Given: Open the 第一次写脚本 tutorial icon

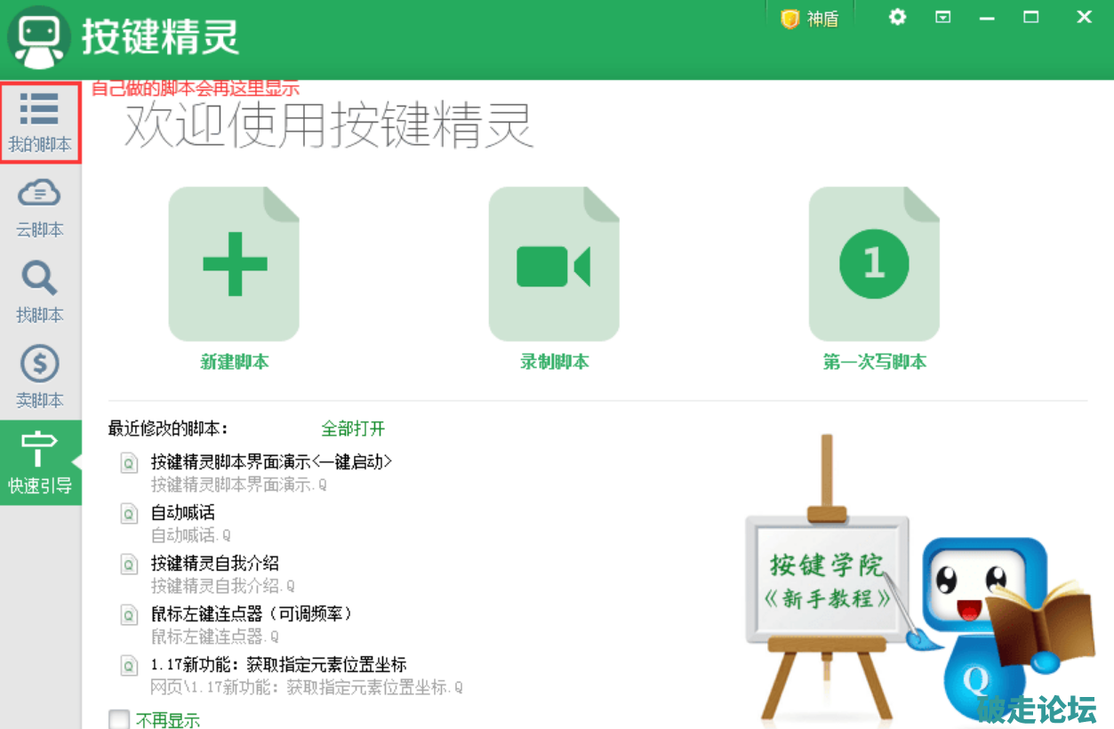Looking at the screenshot, I should [x=874, y=264].
